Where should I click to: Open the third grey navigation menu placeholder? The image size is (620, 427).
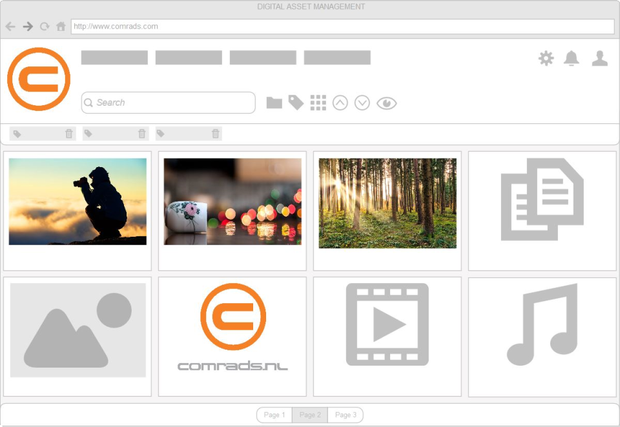pos(263,57)
